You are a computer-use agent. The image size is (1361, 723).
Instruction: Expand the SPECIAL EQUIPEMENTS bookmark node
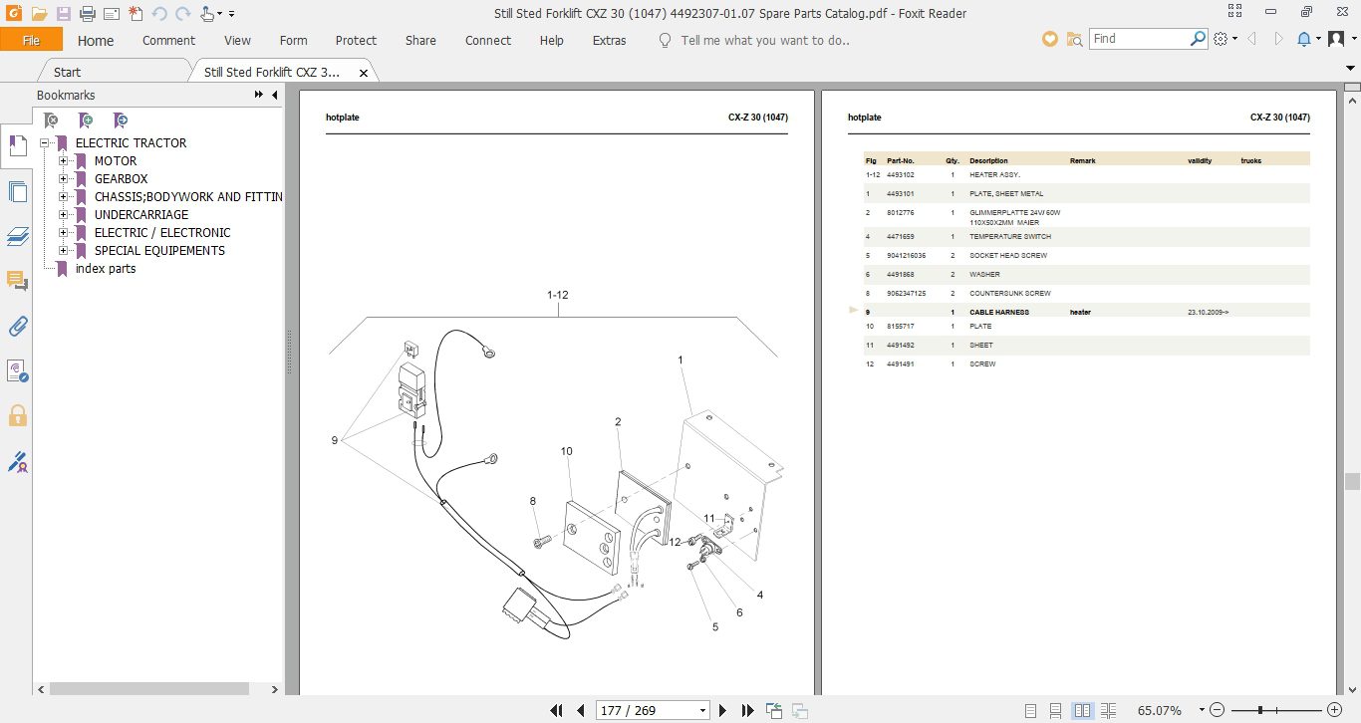[x=64, y=250]
